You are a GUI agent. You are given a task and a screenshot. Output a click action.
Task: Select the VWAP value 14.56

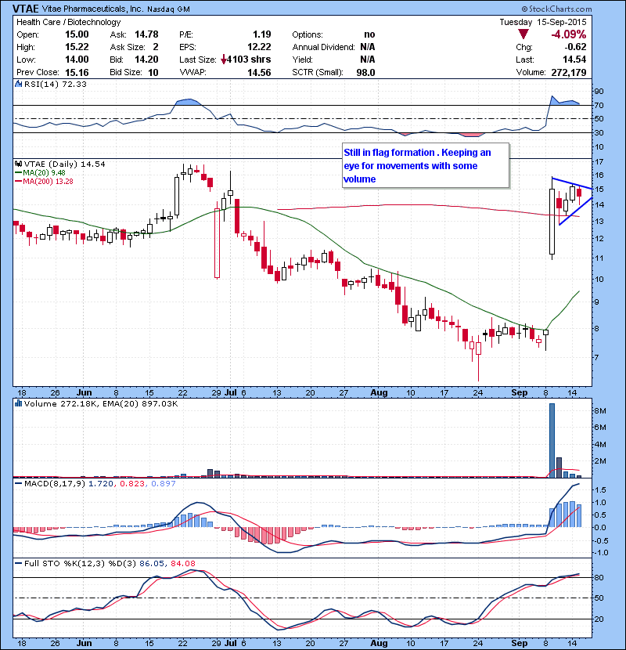[259, 72]
